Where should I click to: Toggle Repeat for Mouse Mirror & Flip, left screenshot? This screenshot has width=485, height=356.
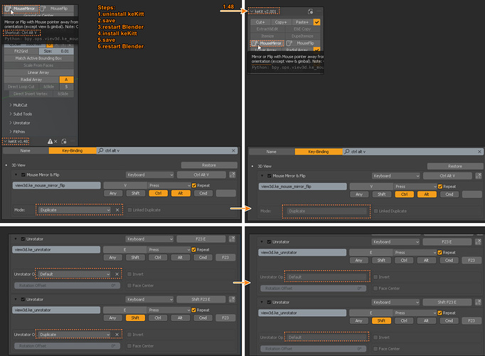[194, 185]
